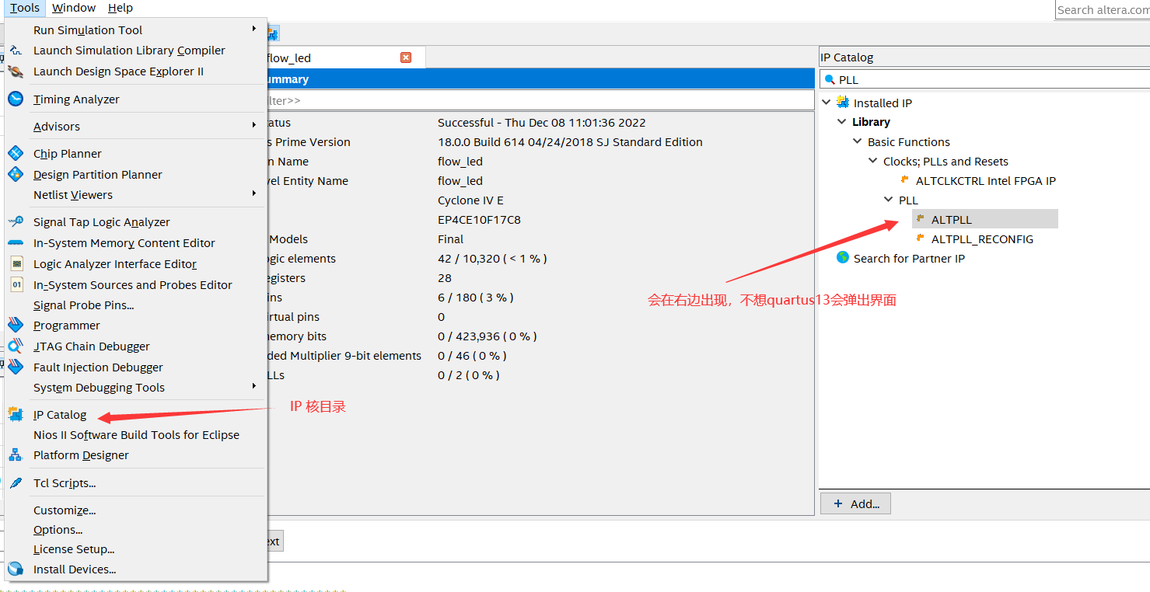
Task: Click the Search for Partner IP globe icon
Action: 843,257
